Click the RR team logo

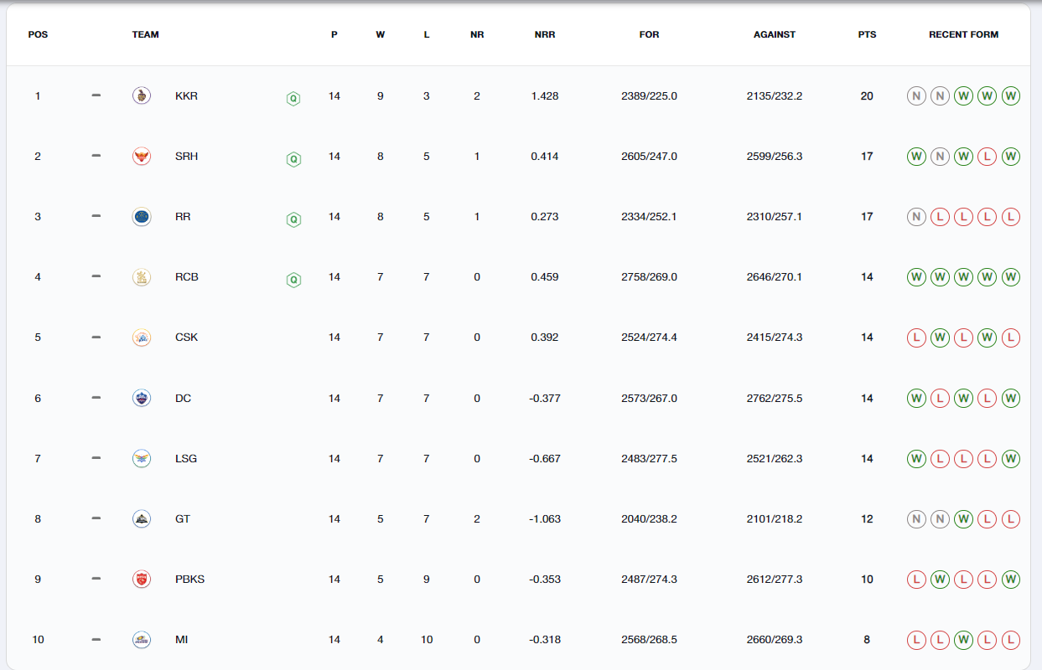pos(142,217)
